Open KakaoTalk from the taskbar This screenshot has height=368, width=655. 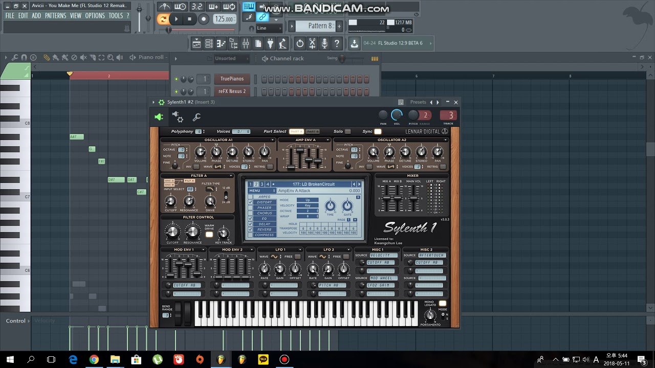pyautogui.click(x=263, y=359)
